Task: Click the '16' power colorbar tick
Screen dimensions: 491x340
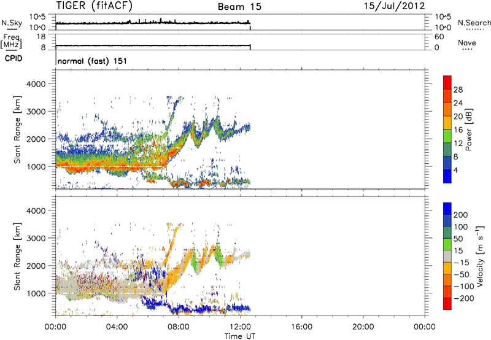Action: pos(458,130)
